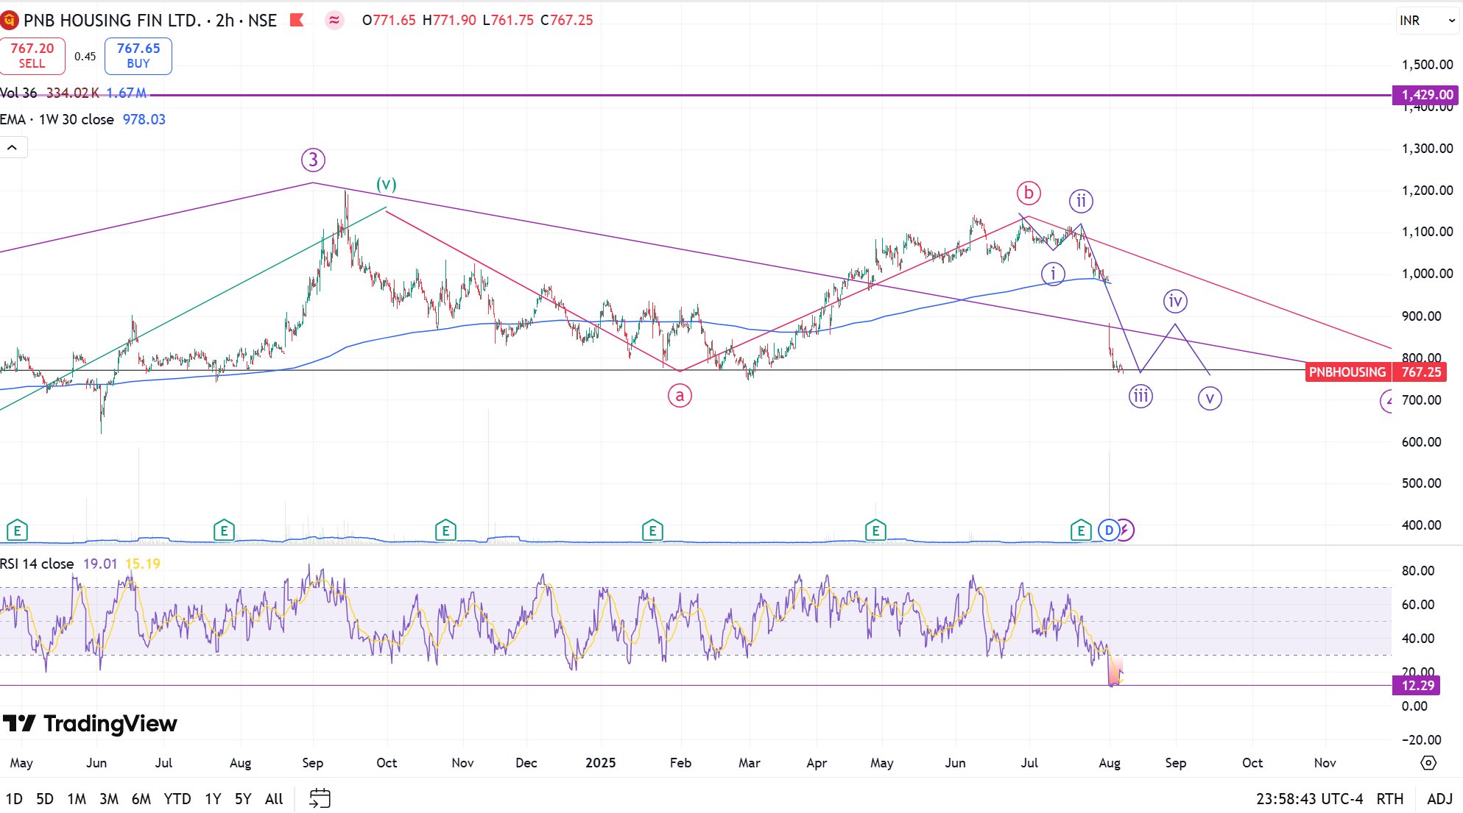Click the earnings E marker near November
Viewport: 1463px width, 813px height.
point(445,530)
